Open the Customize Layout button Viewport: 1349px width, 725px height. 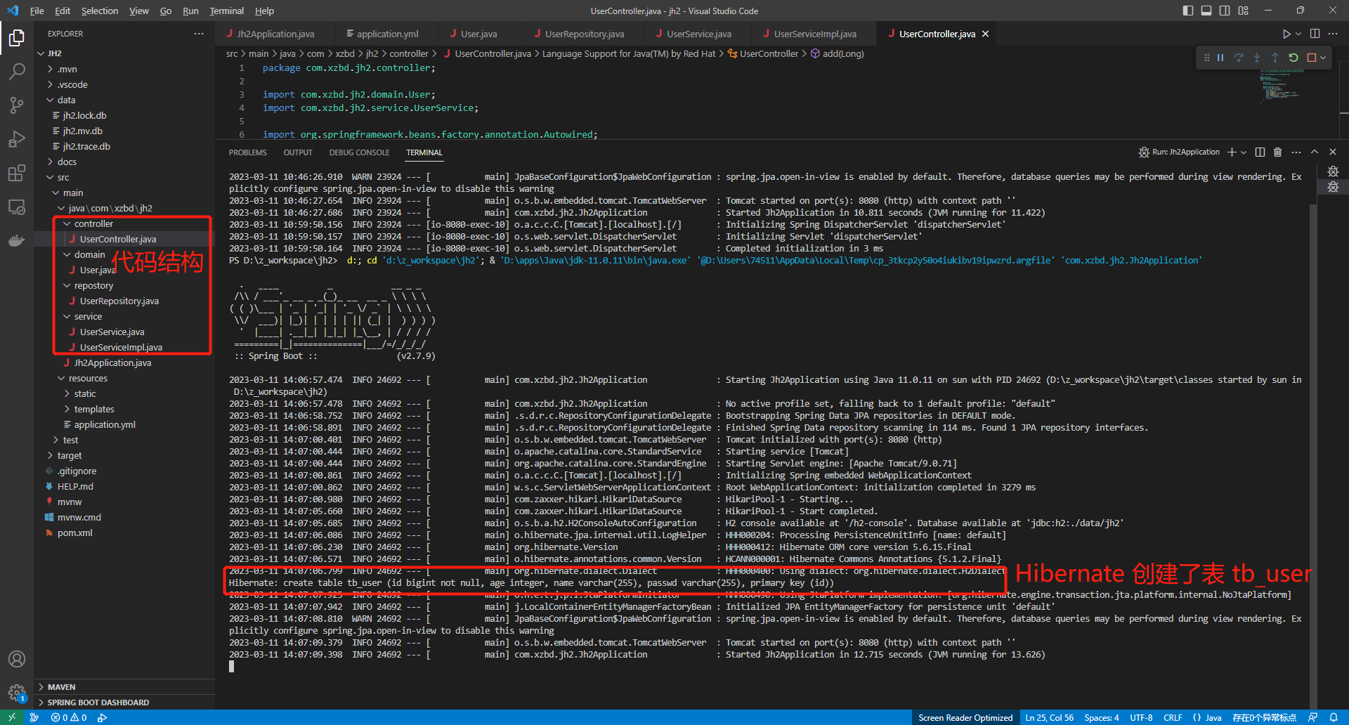tap(1244, 11)
